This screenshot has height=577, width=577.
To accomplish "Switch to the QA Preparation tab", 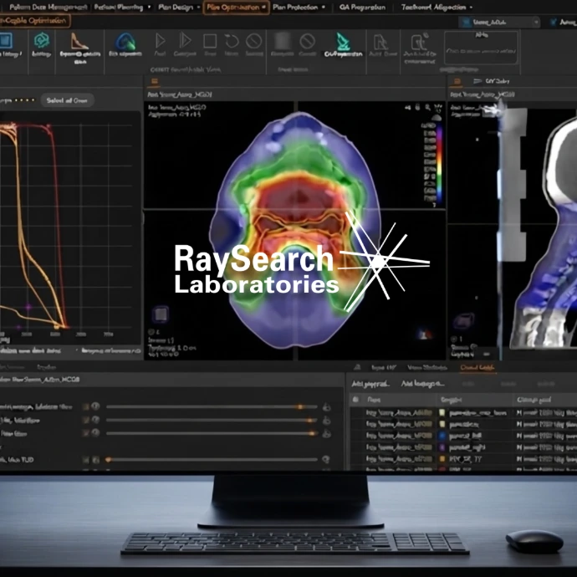I will (362, 7).
